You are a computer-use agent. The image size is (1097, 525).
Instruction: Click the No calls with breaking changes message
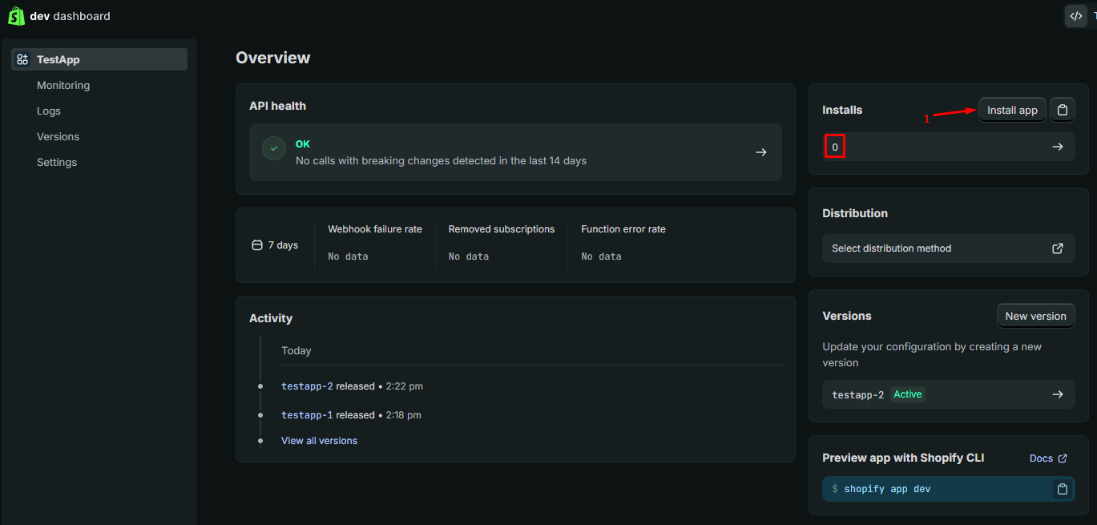coord(442,161)
